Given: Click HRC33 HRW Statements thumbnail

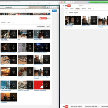Looking at the screenshot, I should pos(26,85).
